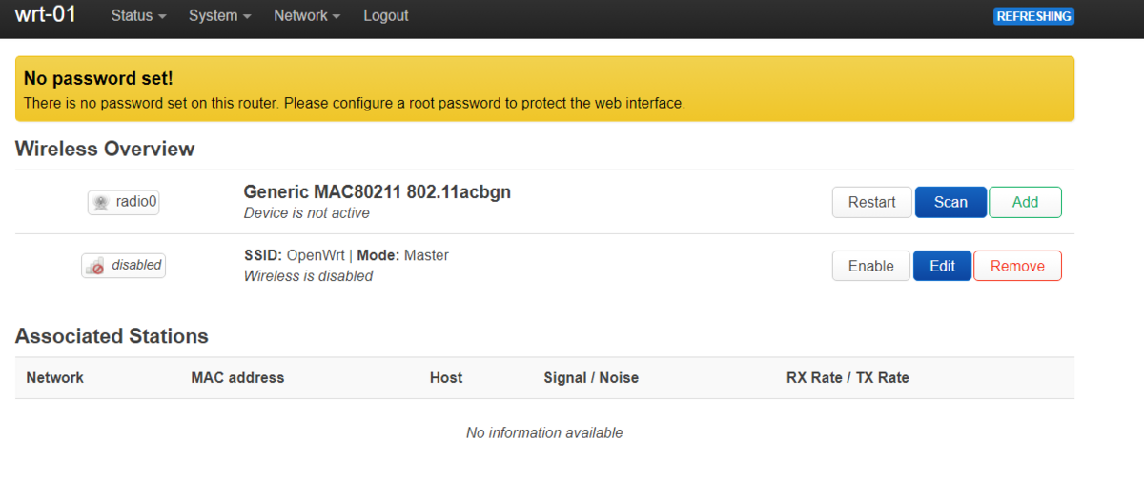Click the disabled wireless network icon badge
This screenshot has width=1144, height=481.
pos(124,266)
